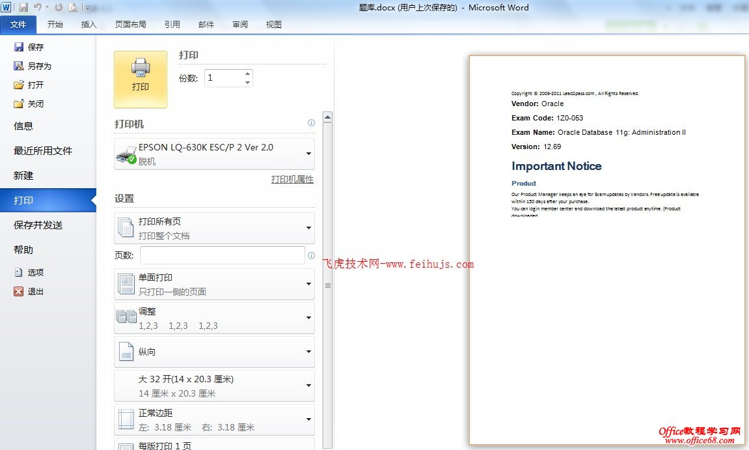Open the 页面布局 ribbon tab
This screenshot has height=450, width=749.
(x=130, y=24)
